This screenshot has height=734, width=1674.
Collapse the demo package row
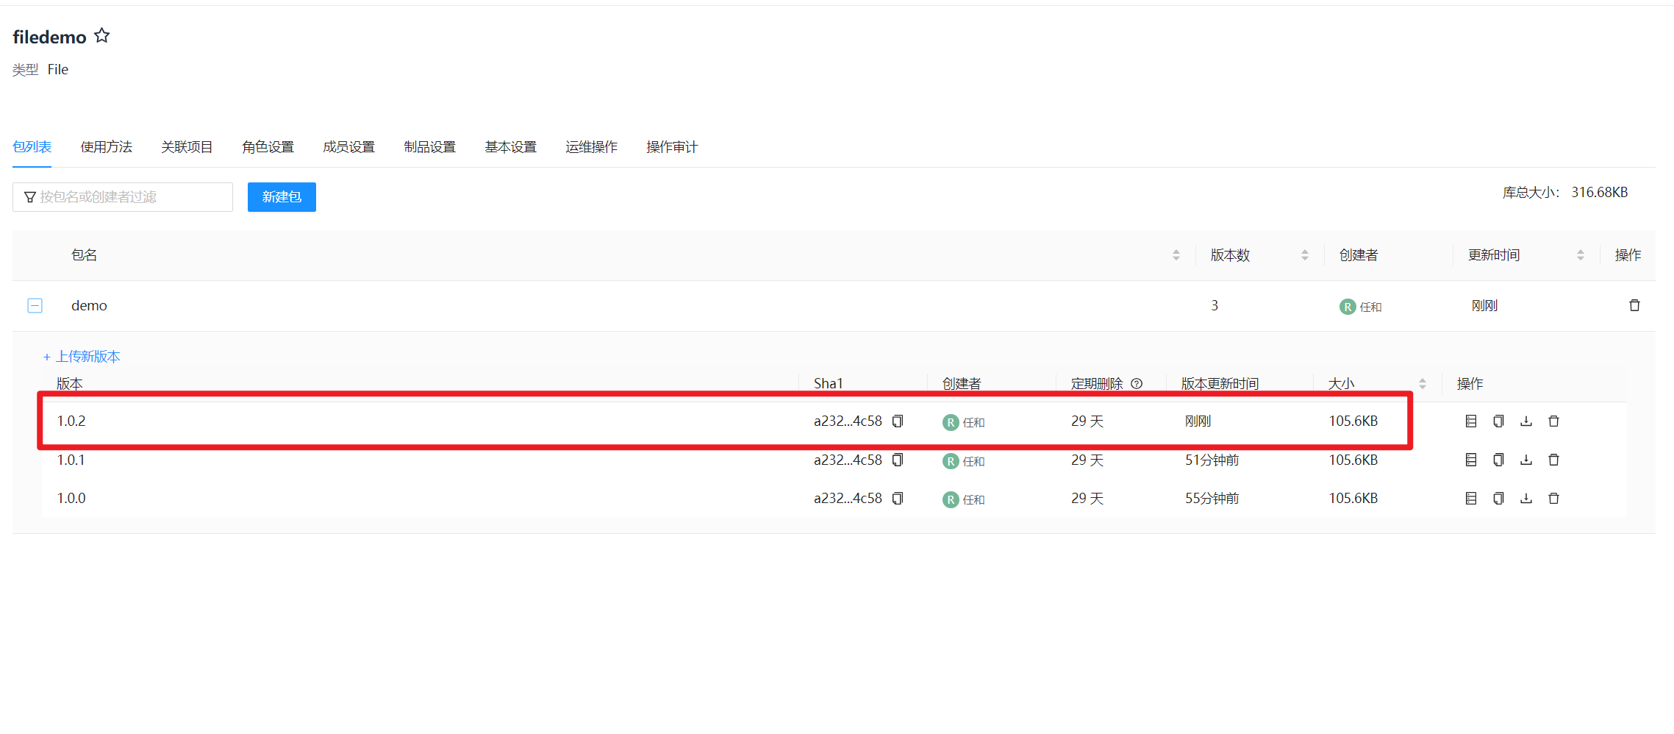pos(35,306)
